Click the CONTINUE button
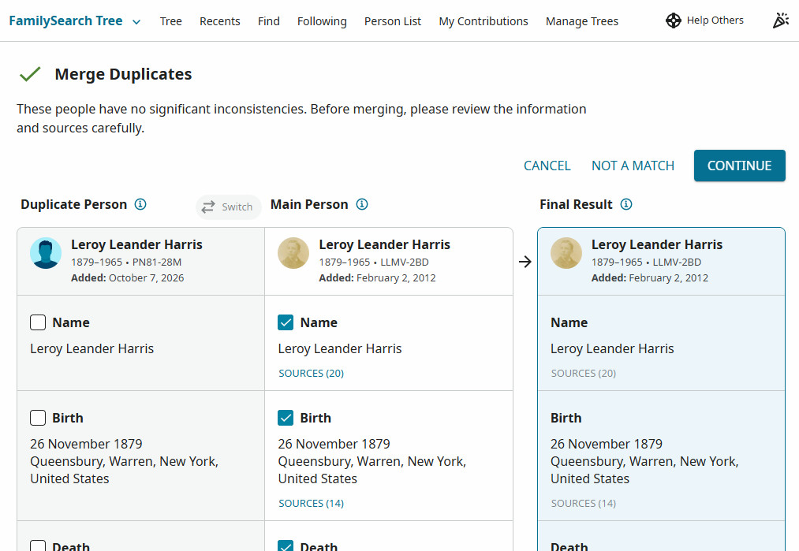Screen dimensions: 799x551 (x=739, y=166)
